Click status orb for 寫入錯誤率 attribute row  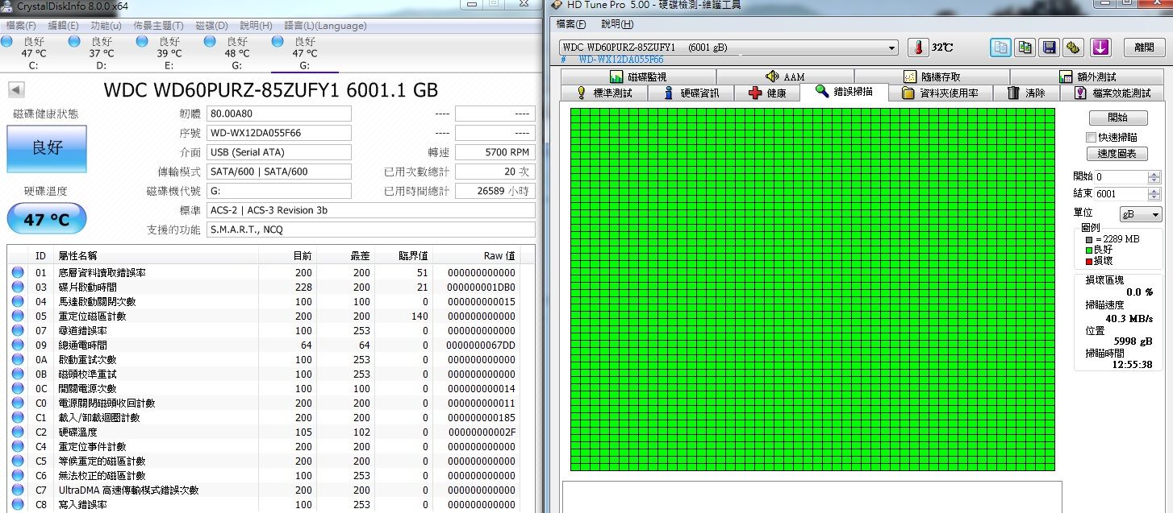[18, 505]
